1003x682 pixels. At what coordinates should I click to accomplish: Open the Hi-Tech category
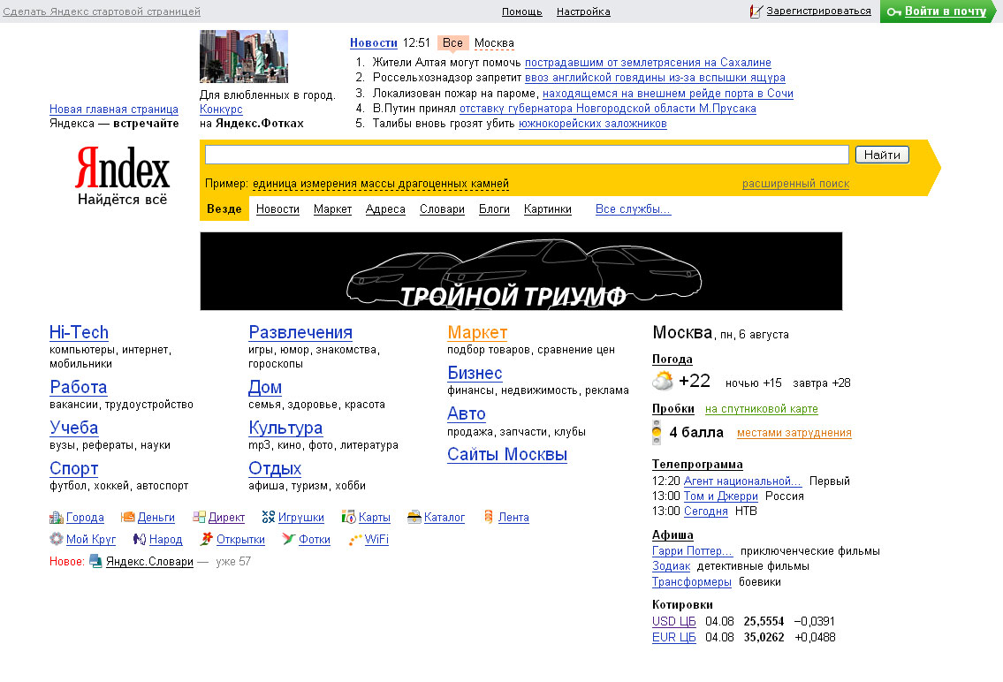click(x=79, y=332)
